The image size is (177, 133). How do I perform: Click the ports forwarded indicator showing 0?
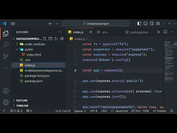point(29,111)
